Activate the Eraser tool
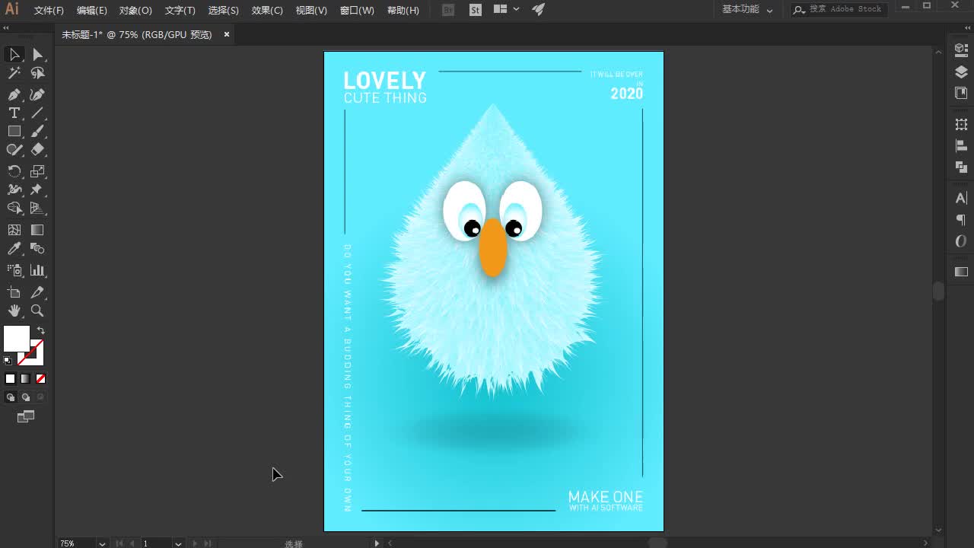Viewport: 974px width, 548px height. tap(37, 150)
